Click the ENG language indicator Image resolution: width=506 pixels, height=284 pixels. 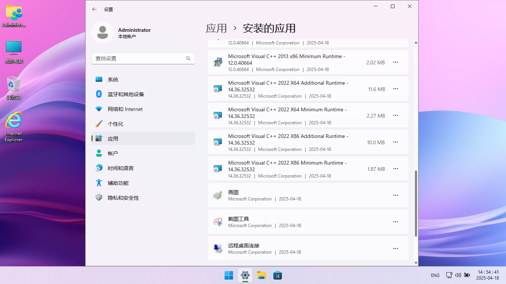(435, 275)
